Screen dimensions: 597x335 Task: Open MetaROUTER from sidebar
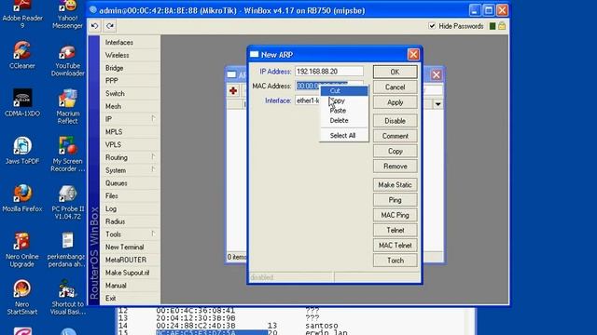[x=131, y=260]
